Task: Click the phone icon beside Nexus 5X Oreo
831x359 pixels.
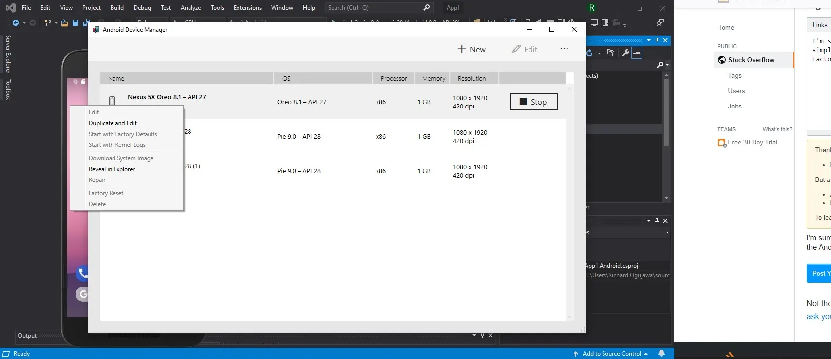Action: pos(112,101)
